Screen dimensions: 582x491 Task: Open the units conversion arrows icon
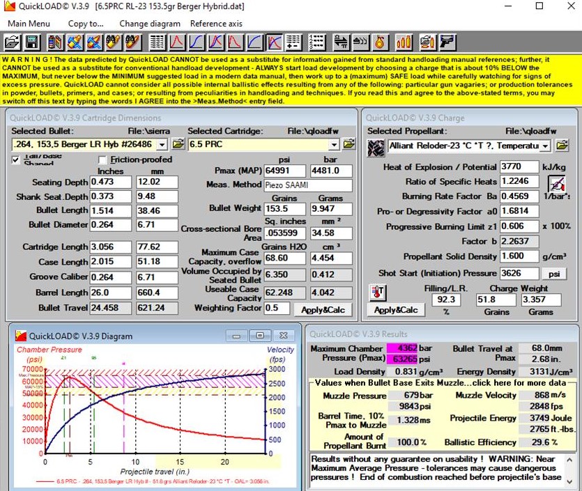click(x=340, y=42)
